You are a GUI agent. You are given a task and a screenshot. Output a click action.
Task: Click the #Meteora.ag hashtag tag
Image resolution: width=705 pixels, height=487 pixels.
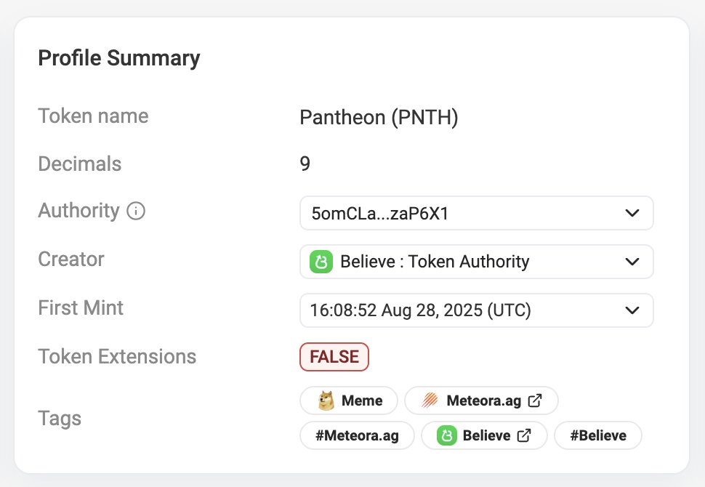pos(357,436)
